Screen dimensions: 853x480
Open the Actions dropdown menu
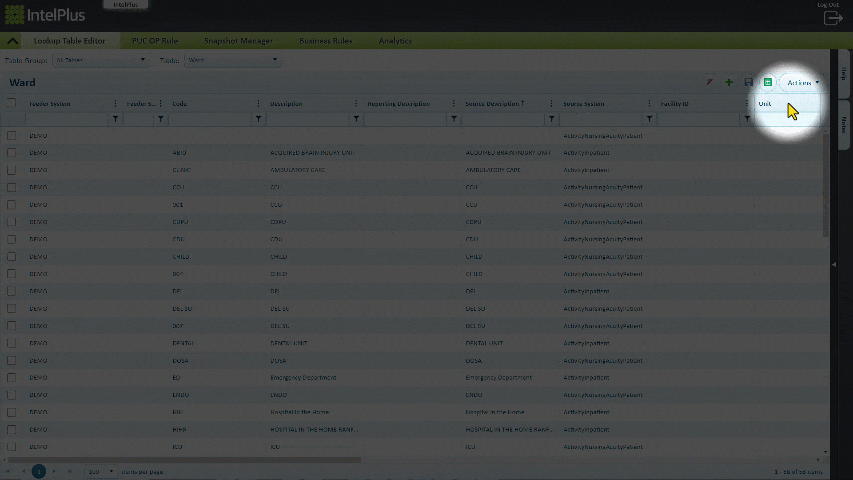tap(803, 83)
